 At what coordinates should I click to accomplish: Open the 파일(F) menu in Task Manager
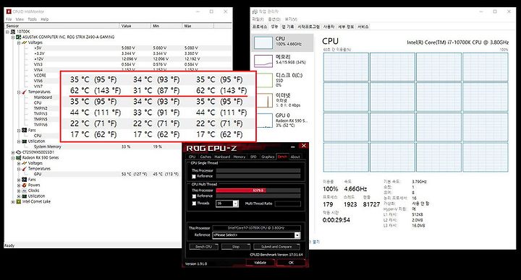point(258,19)
